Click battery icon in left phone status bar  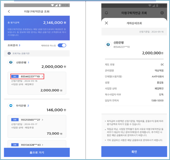click(x=60, y=5)
